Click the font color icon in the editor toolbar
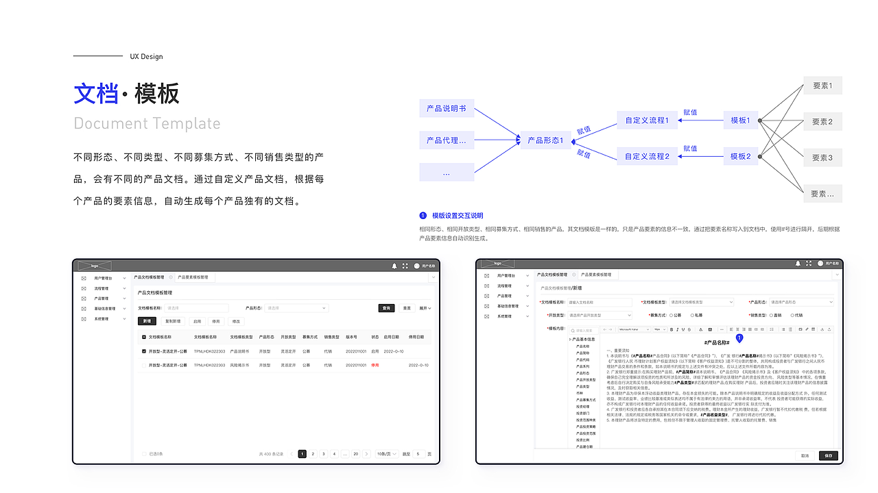 701,329
